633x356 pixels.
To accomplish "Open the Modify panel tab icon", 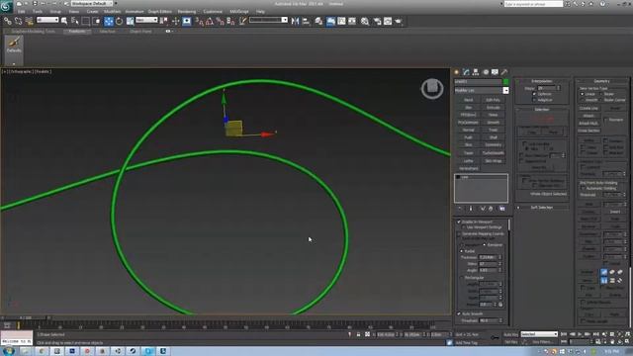I will click(x=466, y=72).
